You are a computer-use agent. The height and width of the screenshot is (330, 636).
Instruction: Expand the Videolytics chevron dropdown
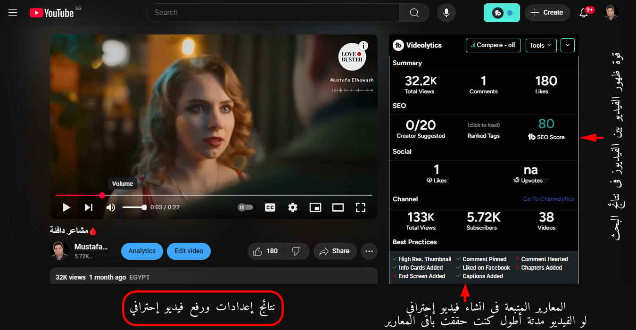pyautogui.click(x=567, y=45)
